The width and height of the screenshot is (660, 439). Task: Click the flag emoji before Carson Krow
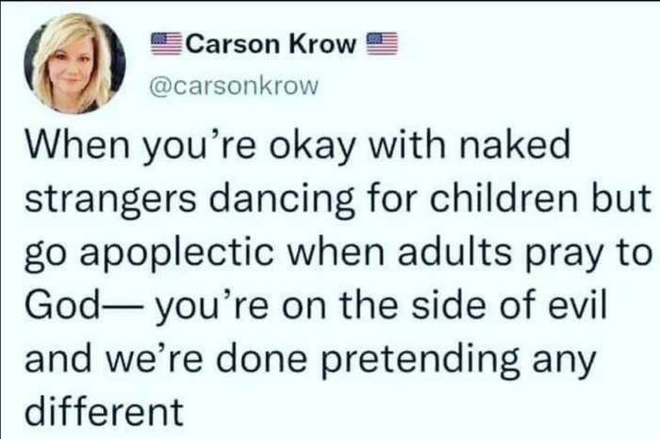[166, 43]
